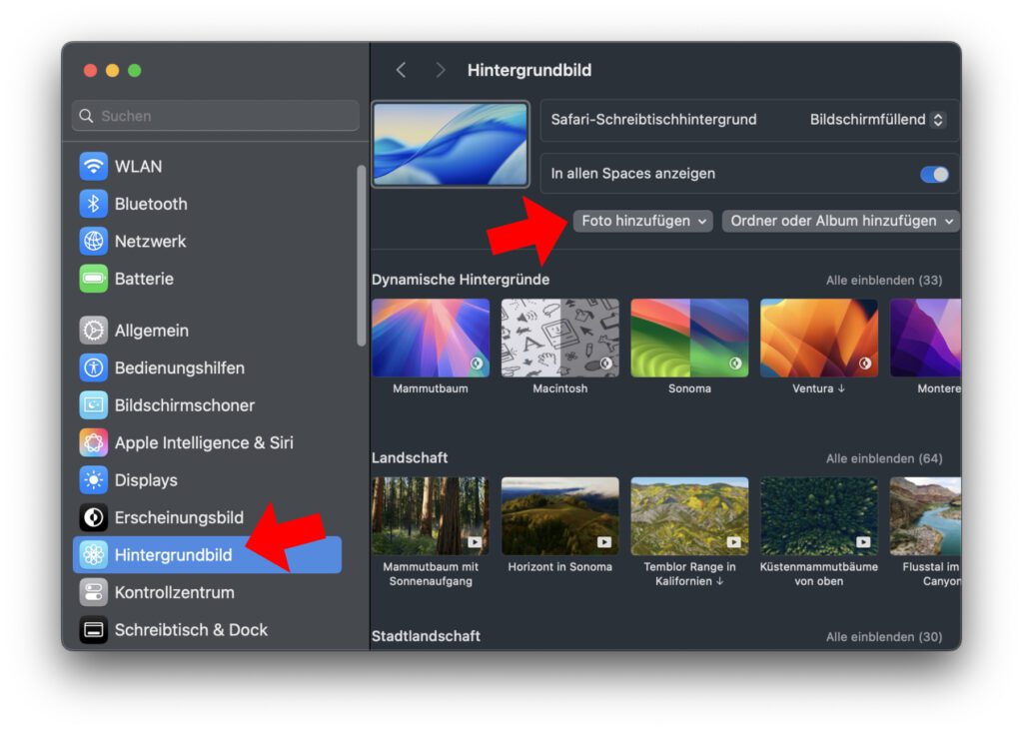Select the Displays sun icon

tap(94, 480)
